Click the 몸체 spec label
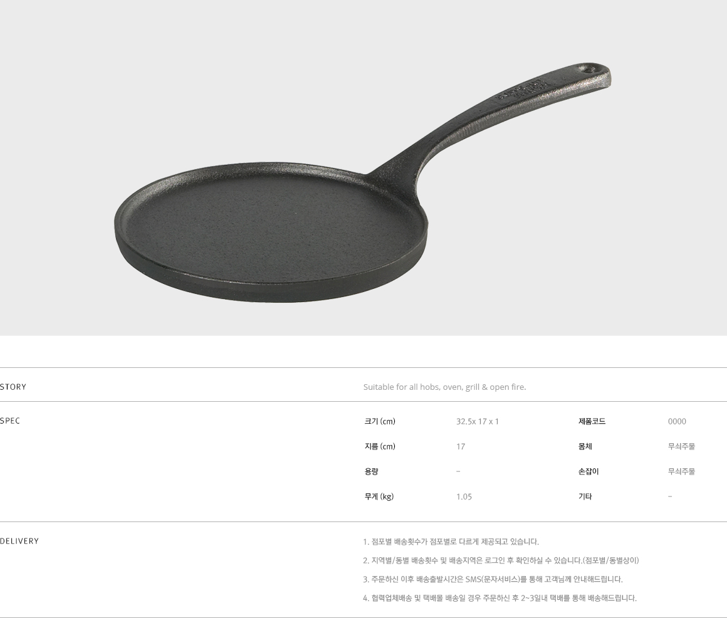Screen dimensions: 727x618 (x=585, y=446)
